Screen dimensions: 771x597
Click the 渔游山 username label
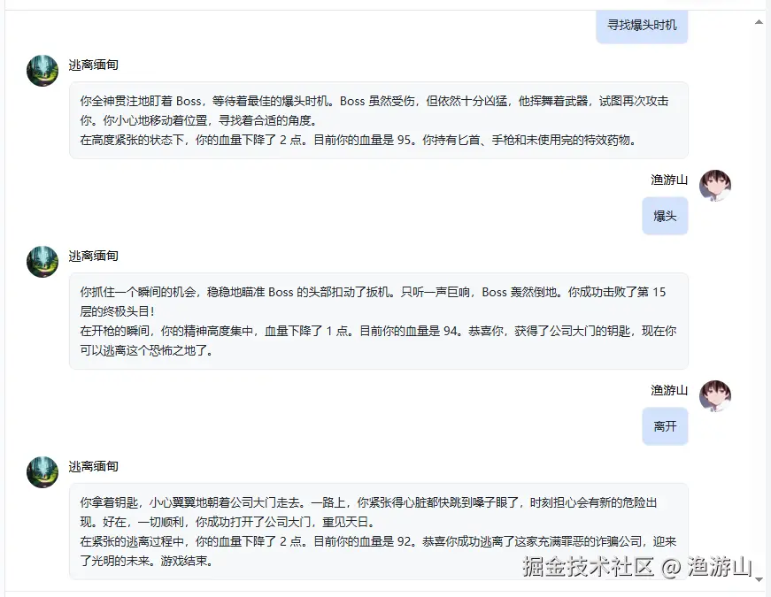click(667, 180)
